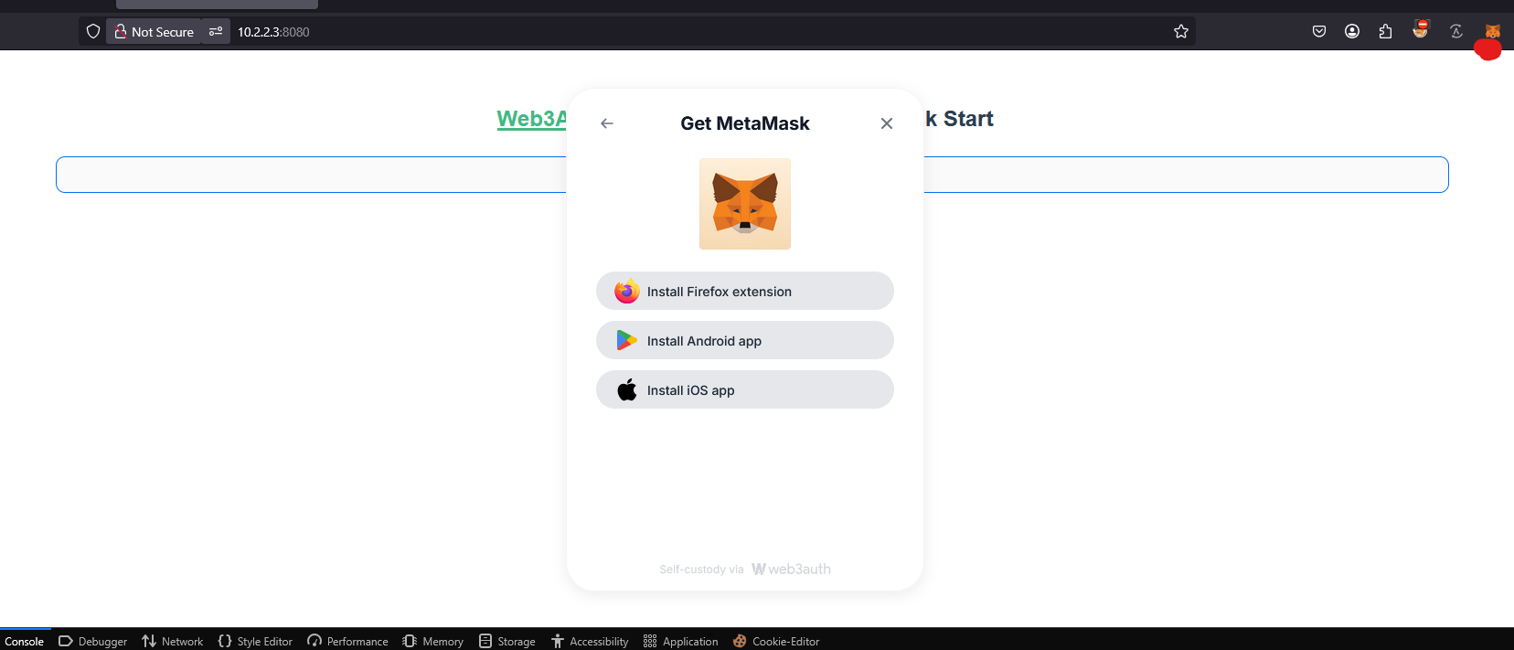Click the MetaMask fox logo image
1514x650 pixels.
[745, 204]
